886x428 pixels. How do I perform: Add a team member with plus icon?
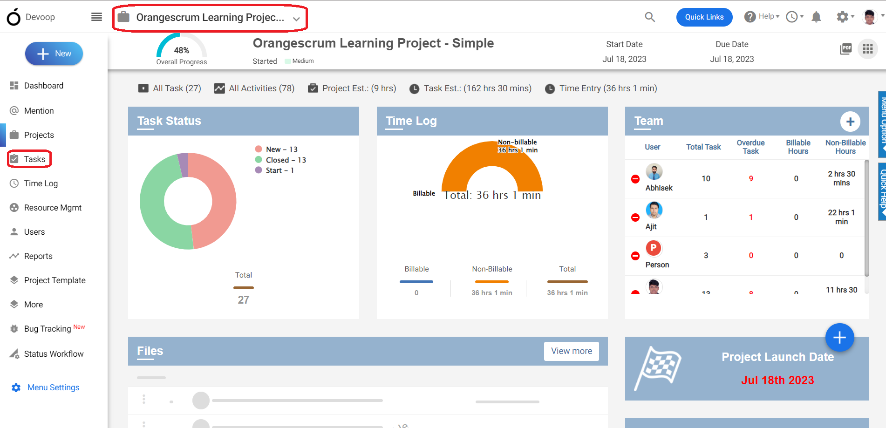click(x=850, y=122)
